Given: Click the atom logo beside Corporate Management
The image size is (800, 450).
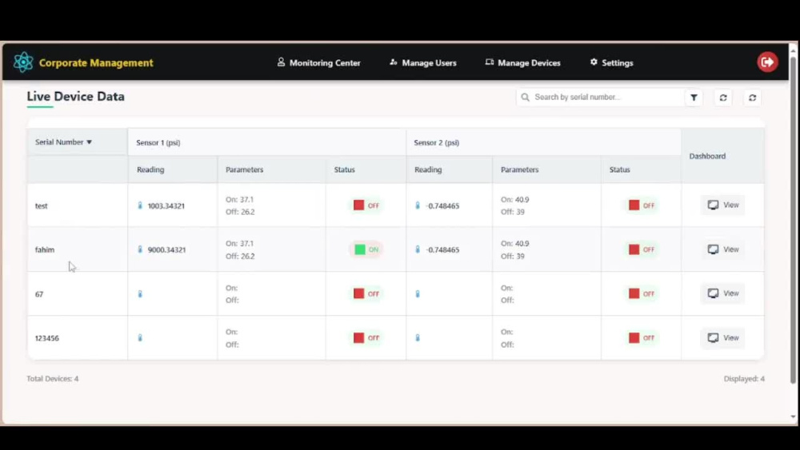Looking at the screenshot, I should point(23,62).
